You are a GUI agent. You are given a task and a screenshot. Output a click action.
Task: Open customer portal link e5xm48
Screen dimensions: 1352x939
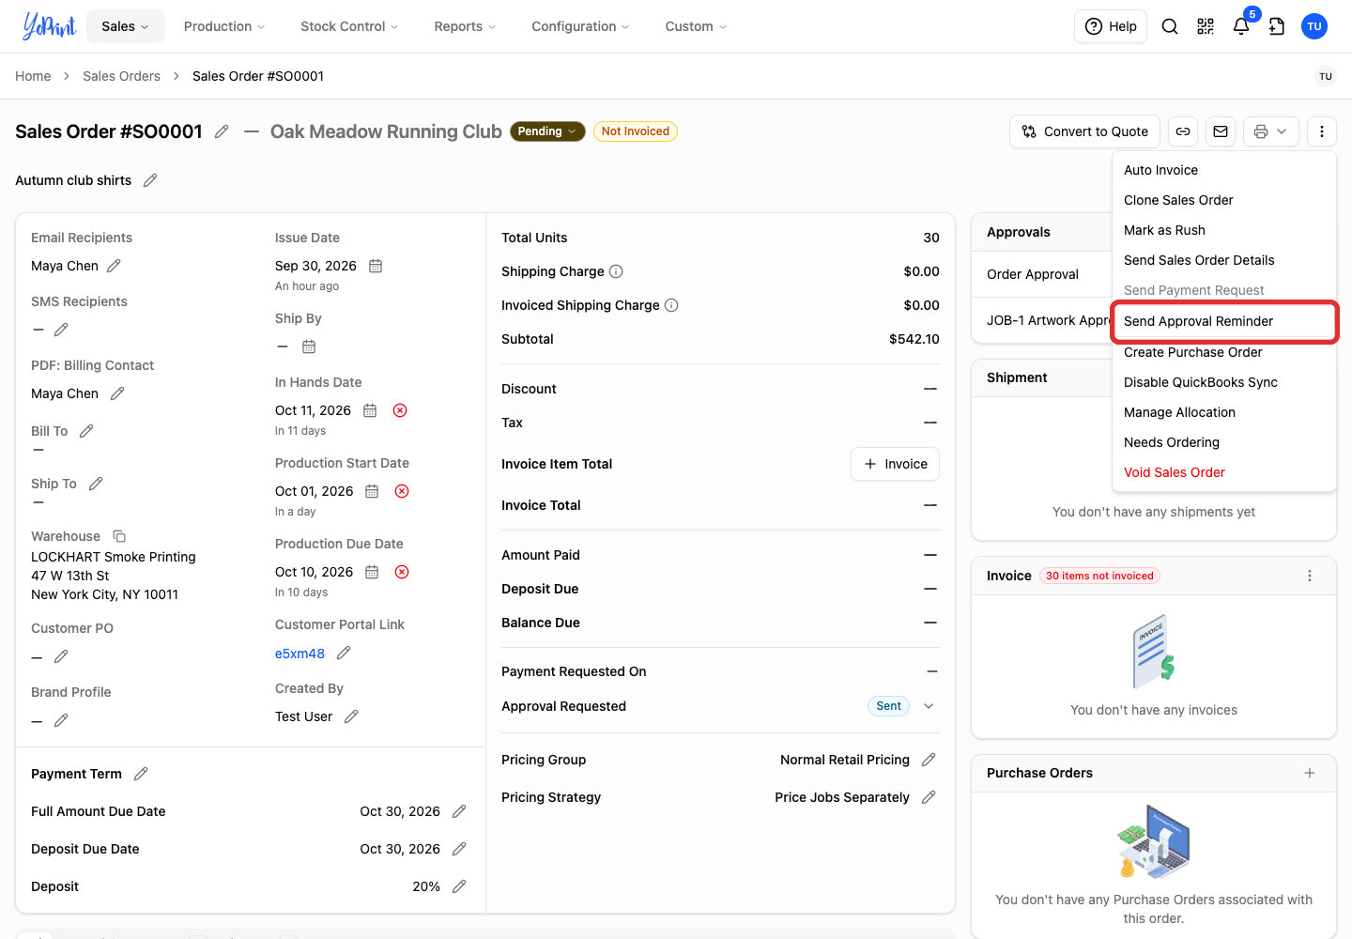300,654
